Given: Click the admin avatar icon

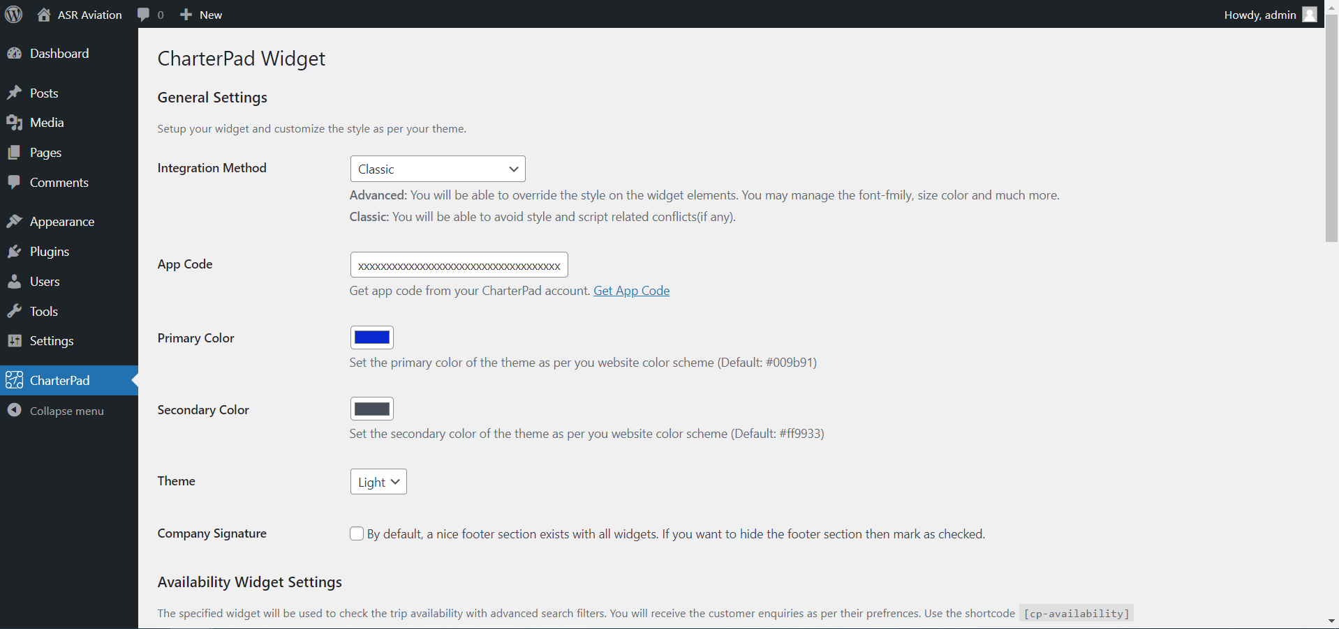Looking at the screenshot, I should click(1310, 15).
